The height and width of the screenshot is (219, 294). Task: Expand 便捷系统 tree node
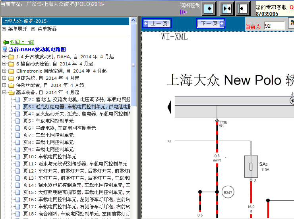coord(4,78)
